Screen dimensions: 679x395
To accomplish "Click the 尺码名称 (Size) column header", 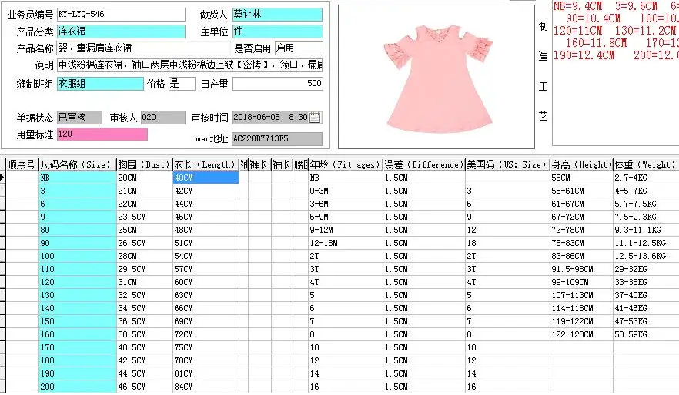I will [77, 164].
